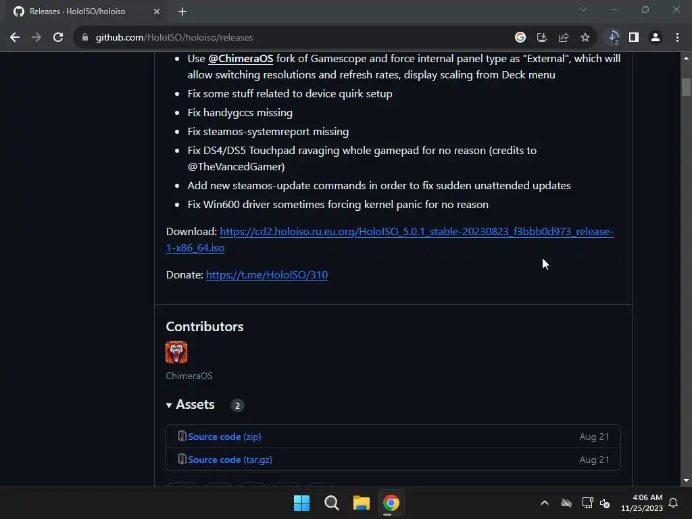Click the Chrome taskbar icon
The width and height of the screenshot is (692, 519).
391,503
